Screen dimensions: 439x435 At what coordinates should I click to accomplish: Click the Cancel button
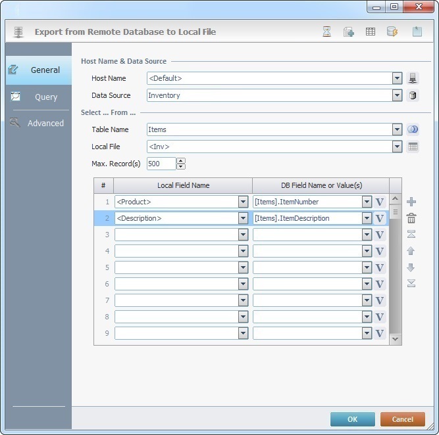(x=402, y=419)
